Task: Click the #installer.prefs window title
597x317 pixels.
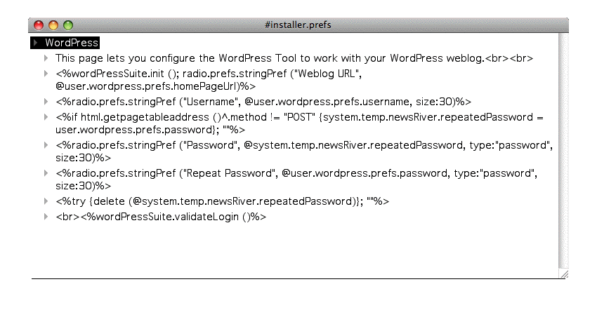Action: click(x=298, y=25)
